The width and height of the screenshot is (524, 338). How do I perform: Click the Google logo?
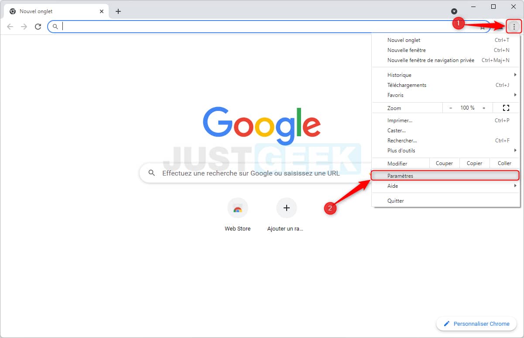262,126
